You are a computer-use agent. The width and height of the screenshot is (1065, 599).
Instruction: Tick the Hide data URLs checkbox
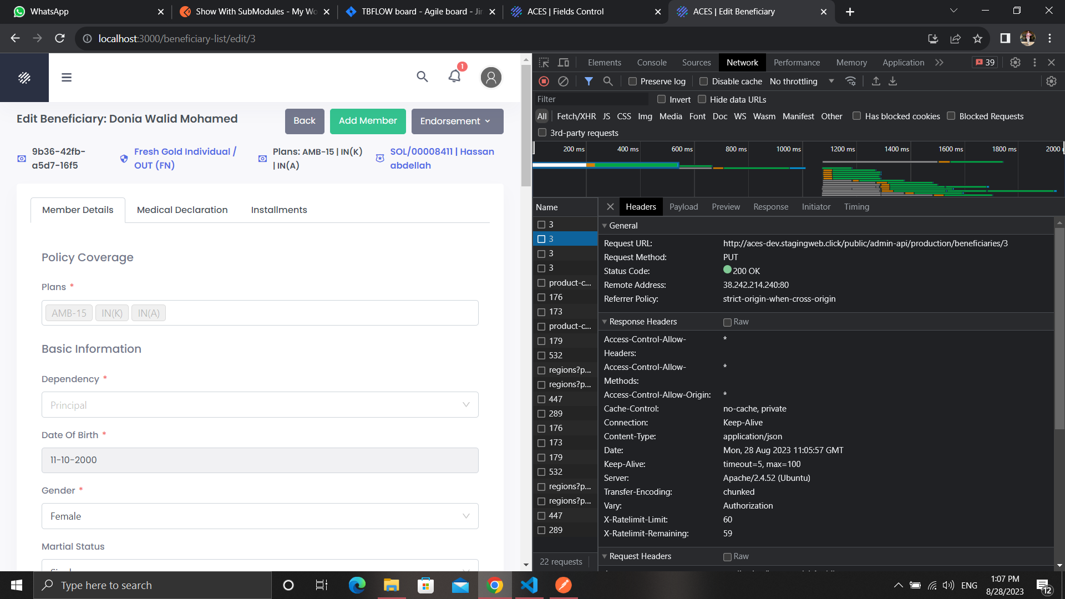pyautogui.click(x=702, y=99)
